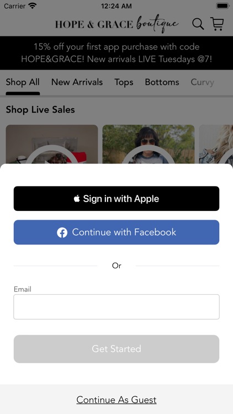Image resolution: width=233 pixels, height=414 pixels.
Task: Open the shopping cart icon
Action: [x=217, y=24]
